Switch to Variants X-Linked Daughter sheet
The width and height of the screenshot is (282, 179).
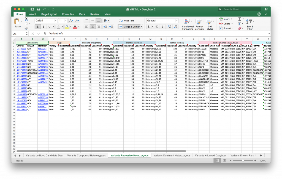210,155
